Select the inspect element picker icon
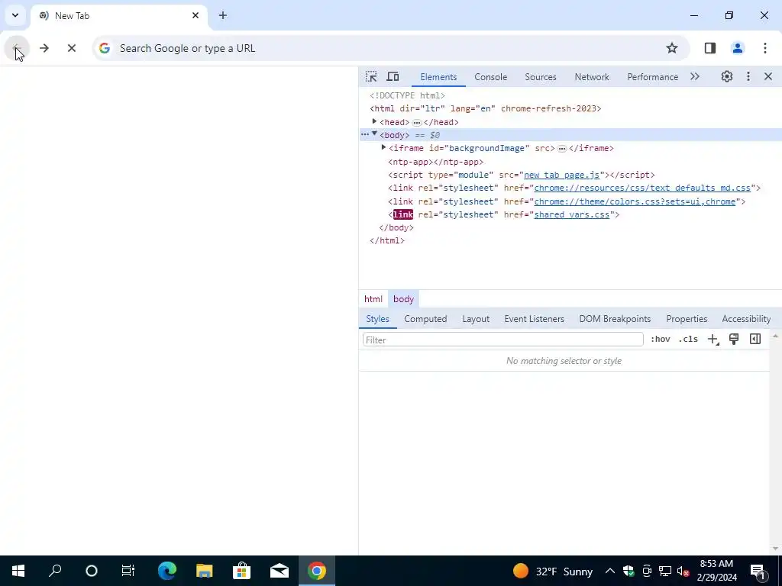782x586 pixels. (371, 77)
